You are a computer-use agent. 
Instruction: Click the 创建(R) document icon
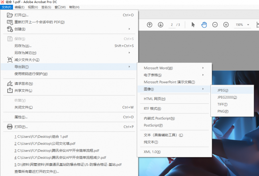pos(10,29)
